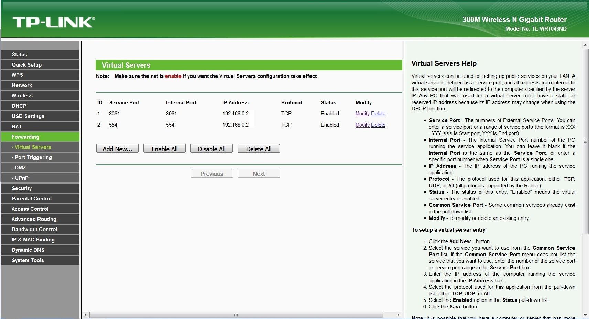This screenshot has height=319, width=589.
Task: Click the help panel vertical scrollbar thumb
Action: tap(585, 141)
